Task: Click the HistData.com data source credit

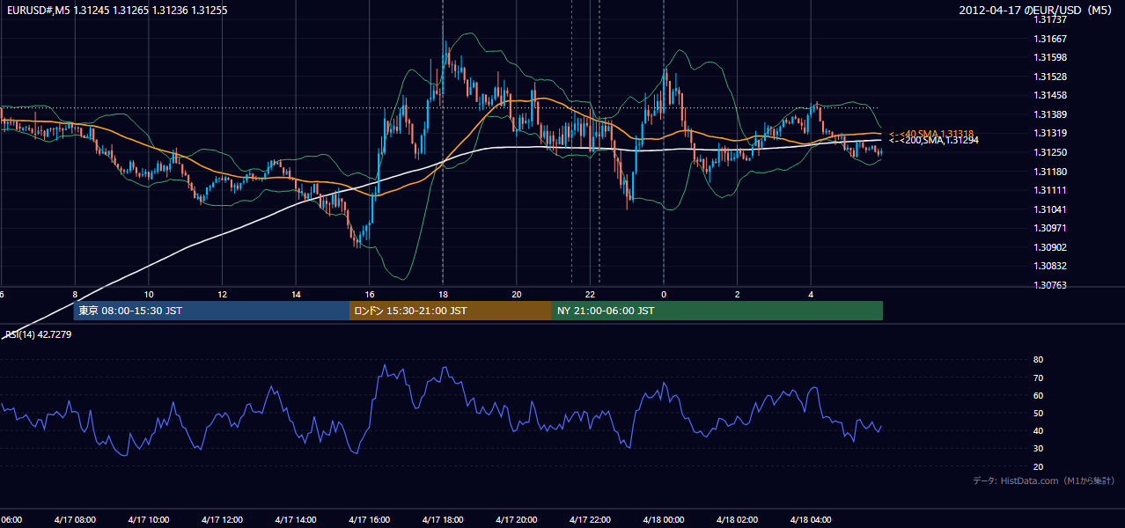Action: click(1044, 480)
